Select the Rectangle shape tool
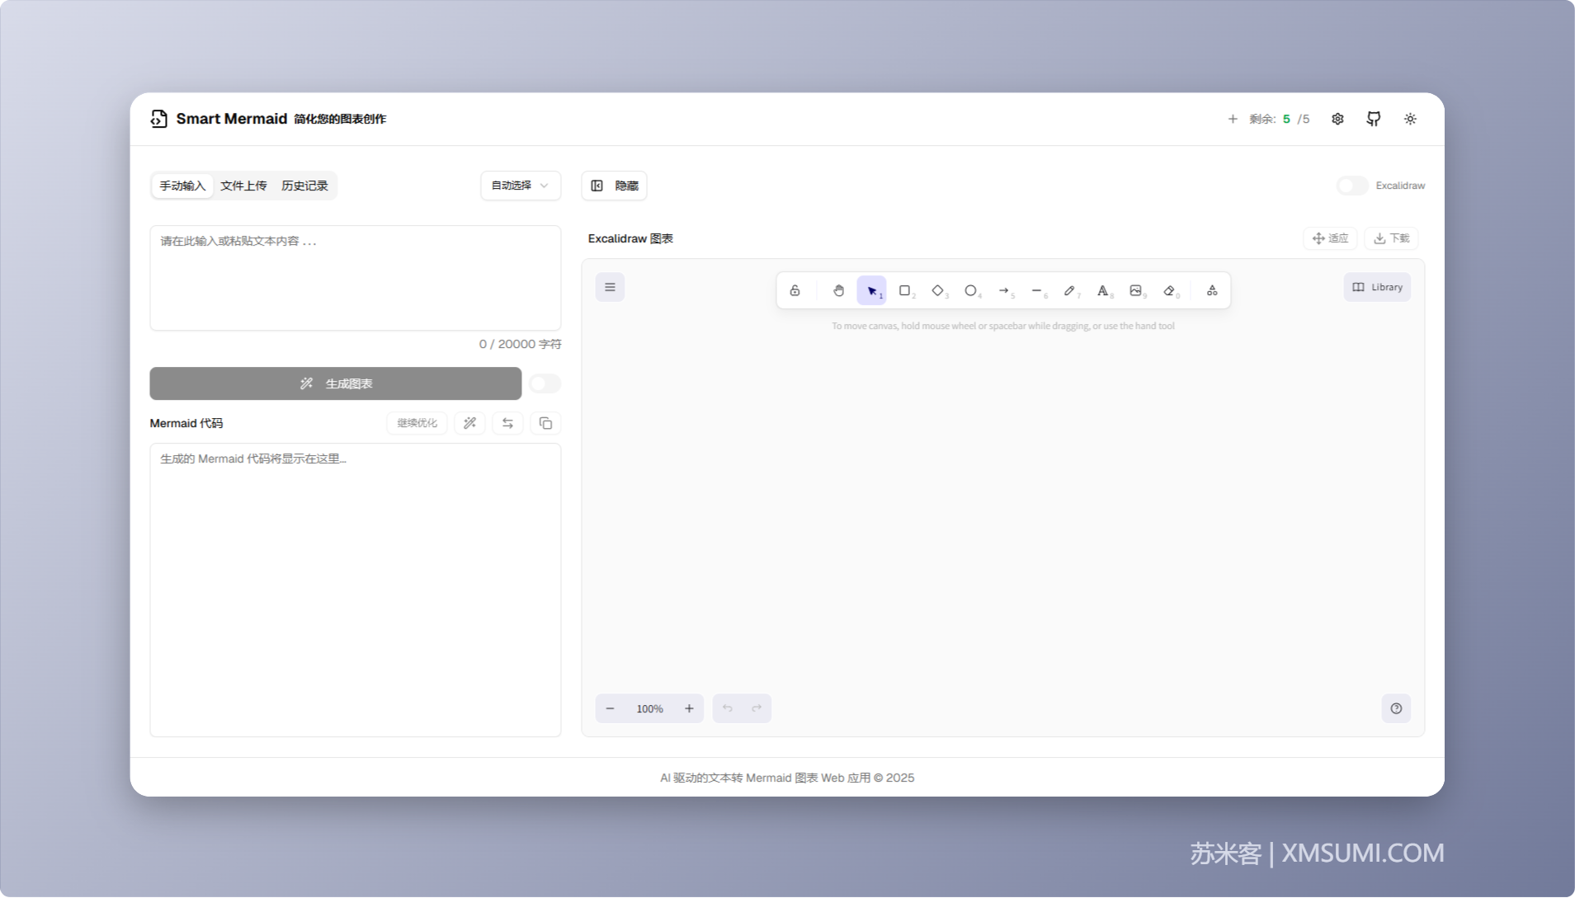 click(905, 290)
